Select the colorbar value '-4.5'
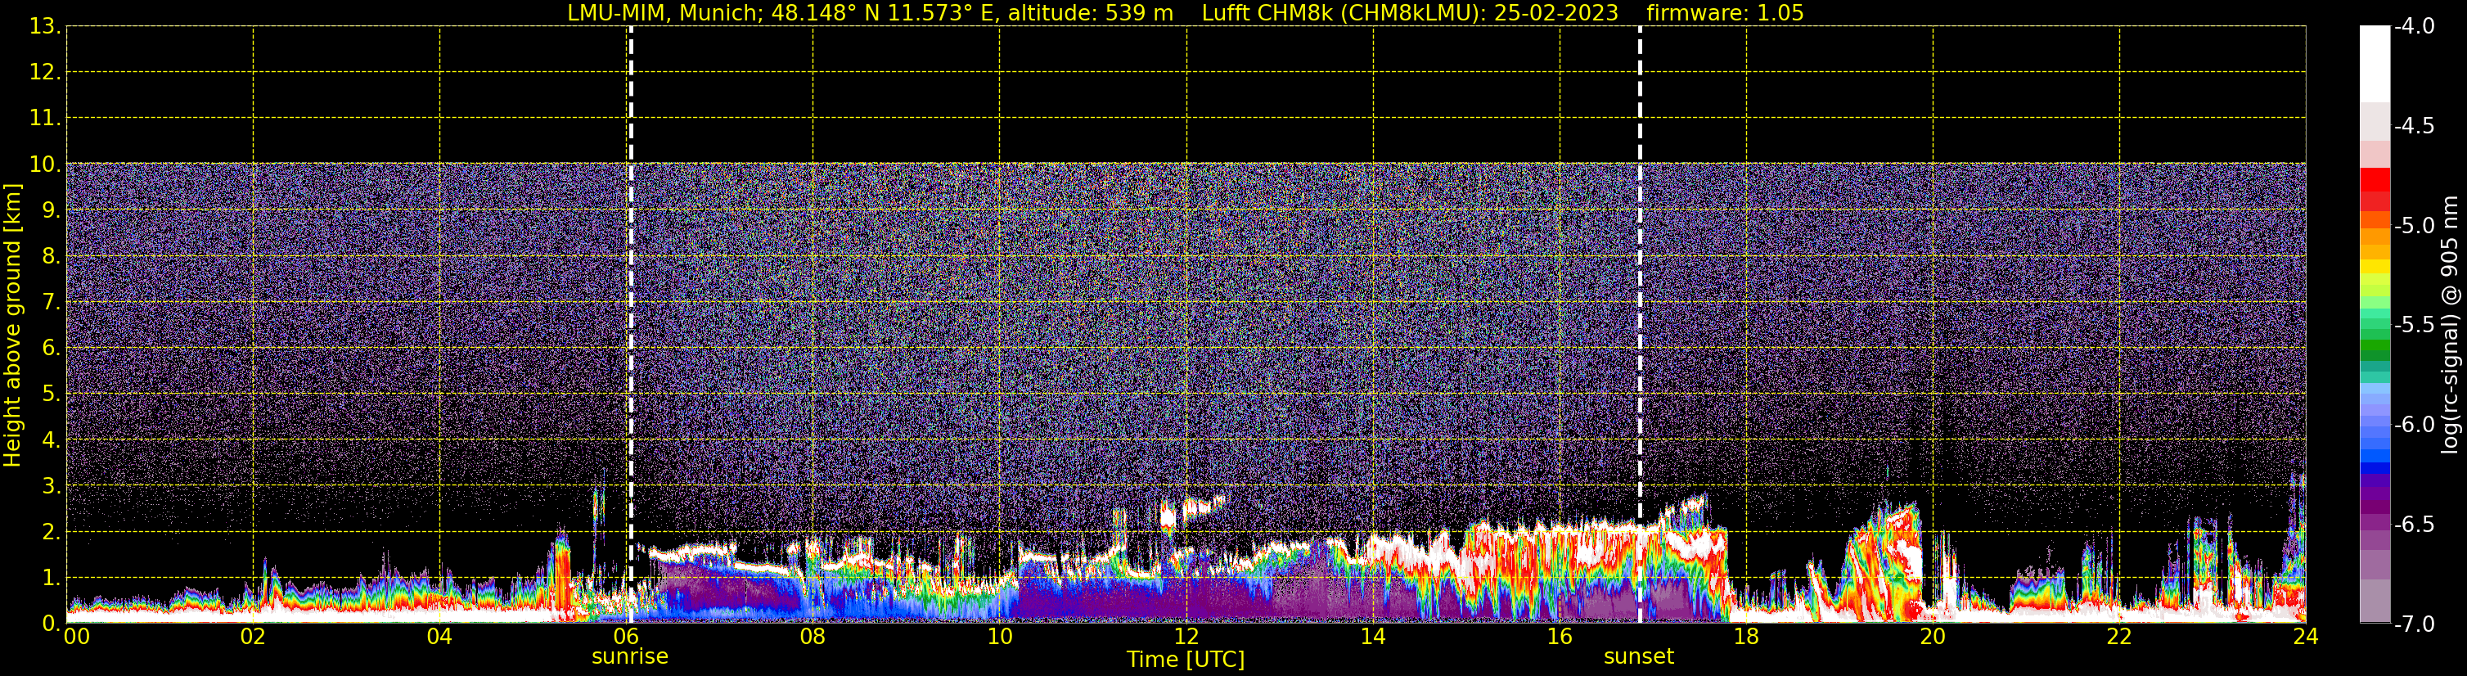The image size is (2467, 676). pyautogui.click(x=2413, y=125)
